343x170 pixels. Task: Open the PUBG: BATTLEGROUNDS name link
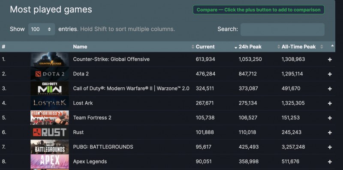pos(103,147)
